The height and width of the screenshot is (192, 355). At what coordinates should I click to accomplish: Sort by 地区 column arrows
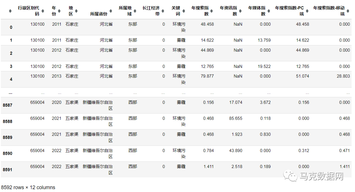click(76, 11)
